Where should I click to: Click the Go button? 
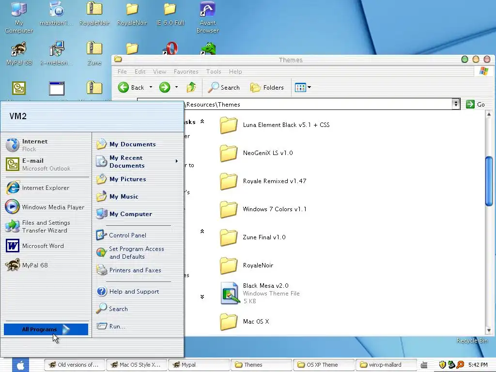[476, 105]
